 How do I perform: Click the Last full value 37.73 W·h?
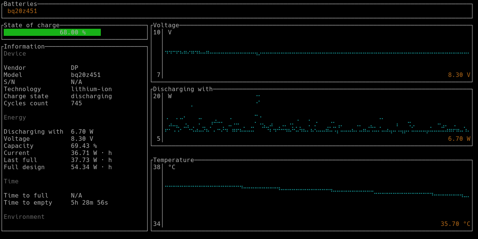click(x=91, y=160)
